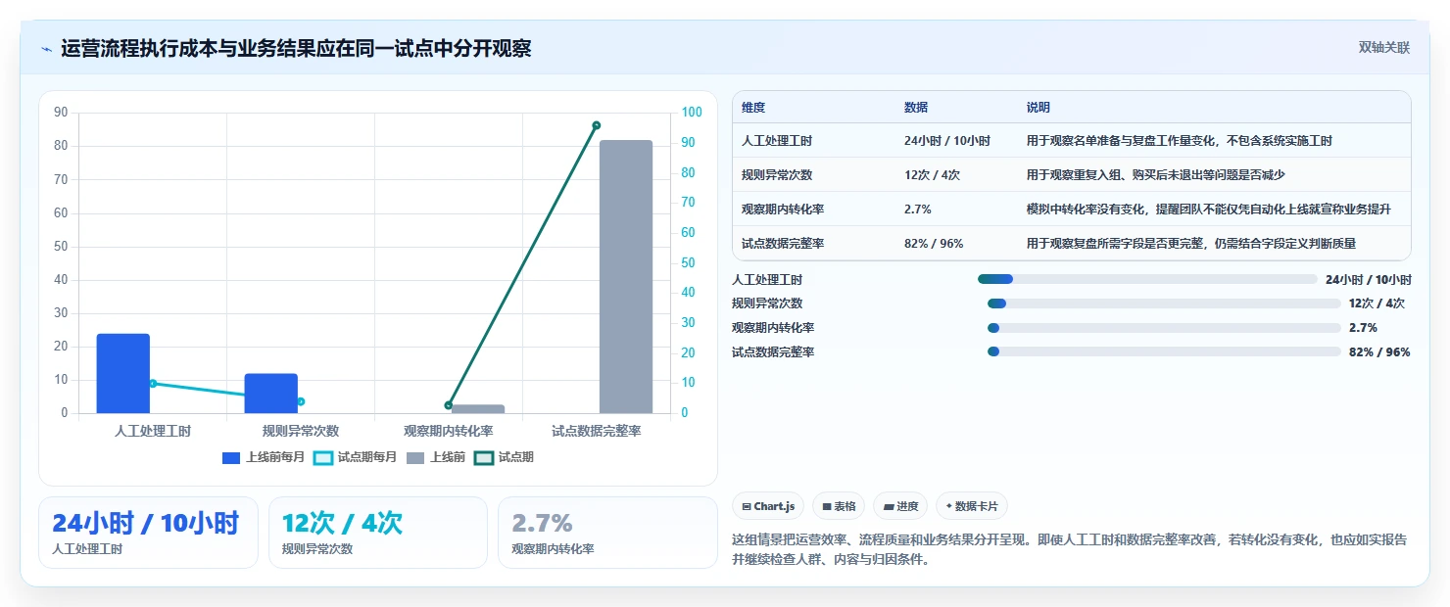Click the 试点数据完整率 progress bar
The height and width of the screenshot is (607, 1450).
click(1164, 351)
